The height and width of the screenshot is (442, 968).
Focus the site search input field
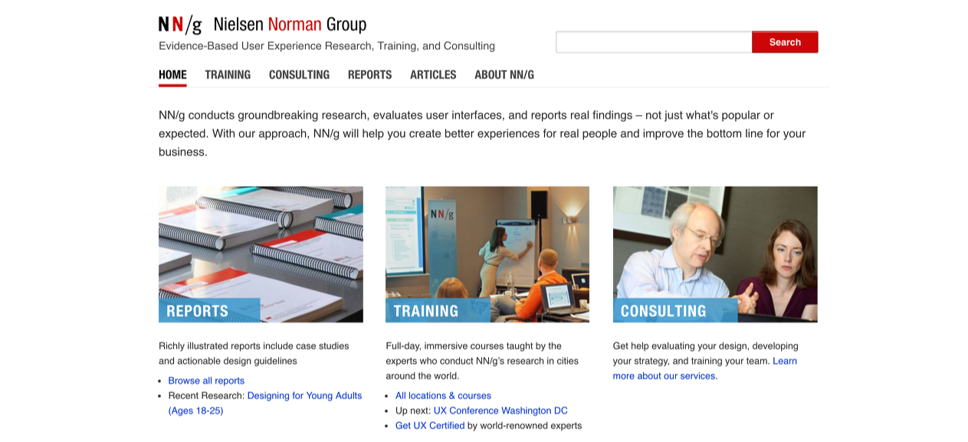[x=654, y=42]
